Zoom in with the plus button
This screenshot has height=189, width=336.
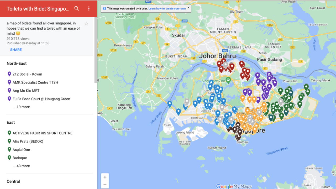point(105,177)
